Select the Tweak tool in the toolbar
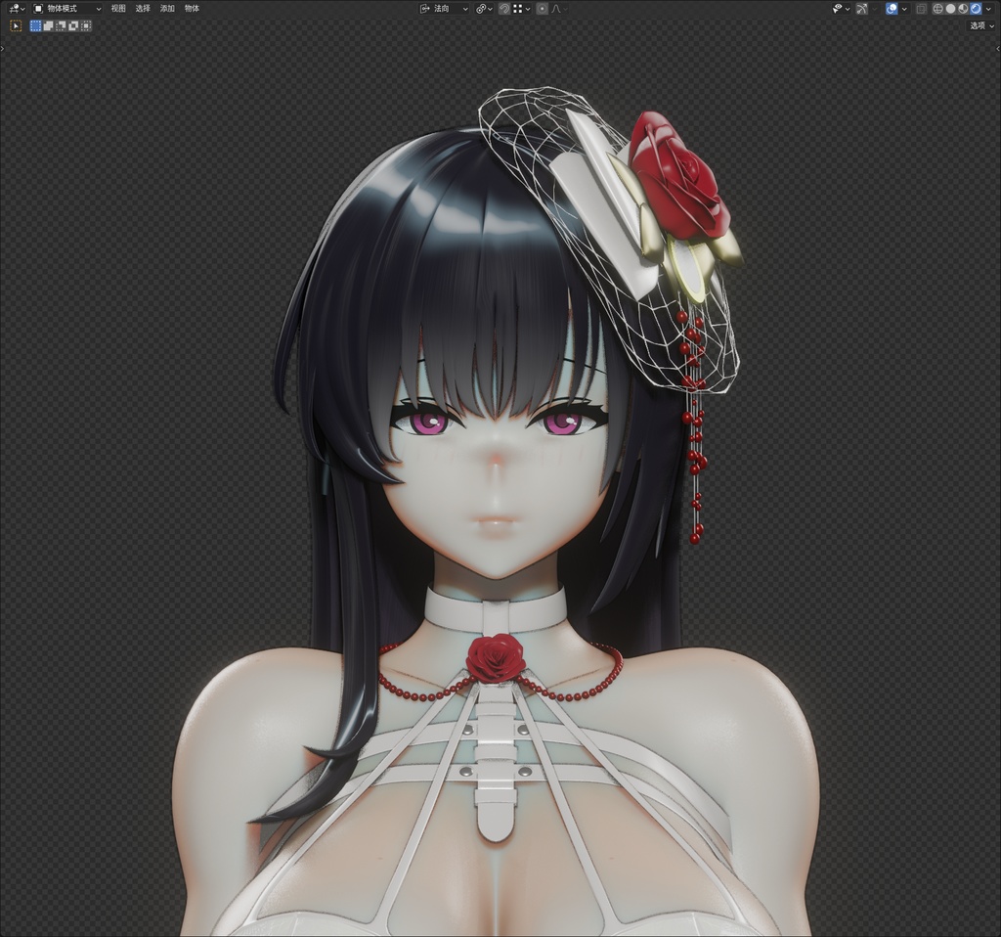The width and height of the screenshot is (1001, 937). pos(14,24)
